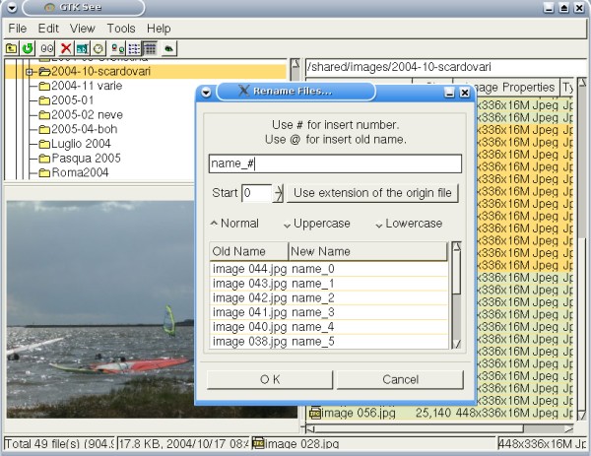Image resolution: width=591 pixels, height=456 pixels.
Task: Click the Start number spinner arrow
Action: [278, 193]
